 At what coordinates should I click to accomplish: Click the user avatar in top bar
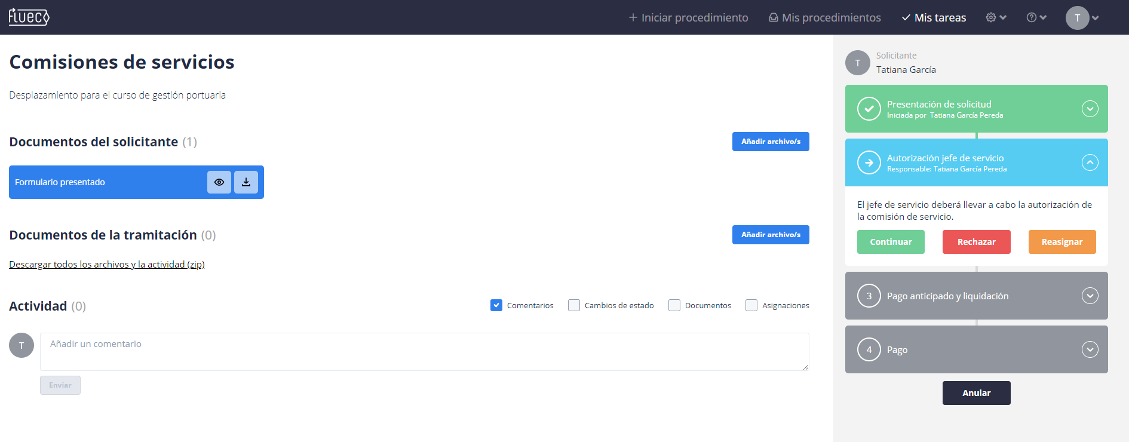click(1077, 18)
